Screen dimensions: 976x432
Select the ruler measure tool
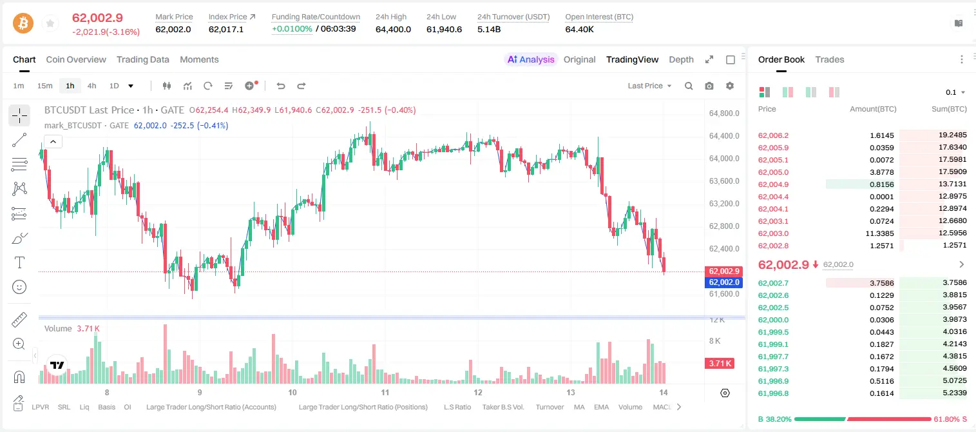(19, 320)
